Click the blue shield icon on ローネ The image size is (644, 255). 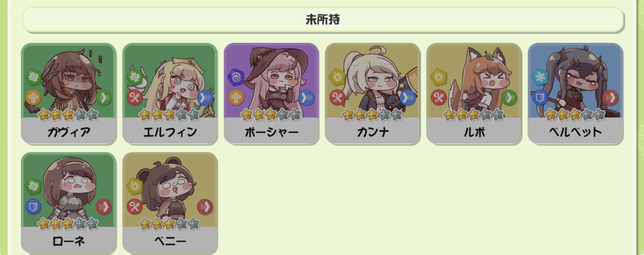click(34, 207)
